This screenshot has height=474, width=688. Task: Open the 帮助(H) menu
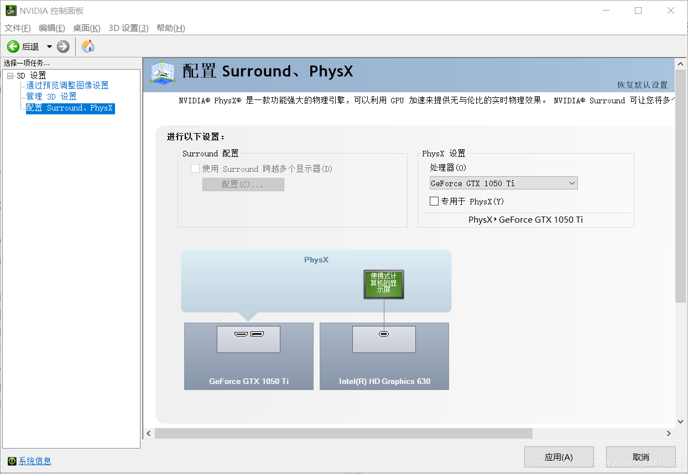tap(171, 28)
